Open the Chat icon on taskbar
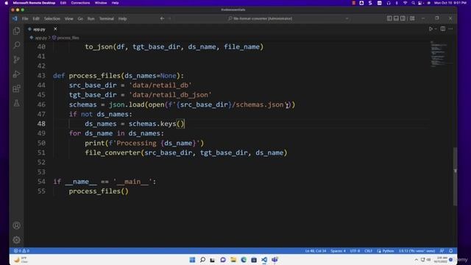Screen dimensions: 471x265 coord(223,260)
